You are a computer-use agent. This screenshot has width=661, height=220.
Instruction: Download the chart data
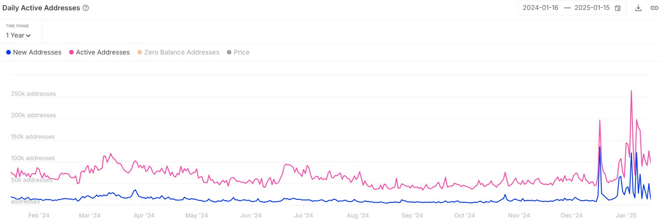[638, 8]
